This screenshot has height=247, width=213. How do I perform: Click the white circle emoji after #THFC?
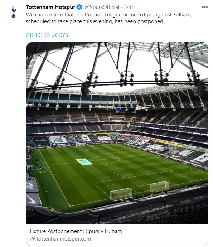[x=47, y=35]
